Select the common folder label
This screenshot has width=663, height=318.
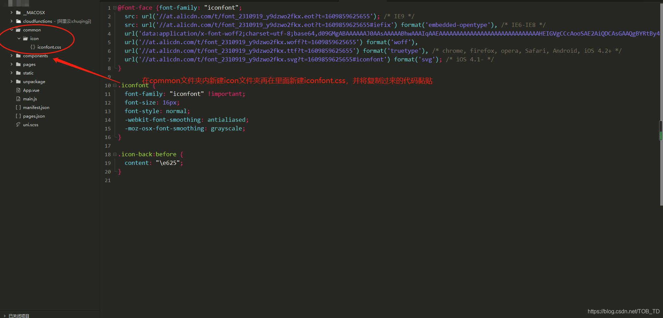(x=32, y=30)
